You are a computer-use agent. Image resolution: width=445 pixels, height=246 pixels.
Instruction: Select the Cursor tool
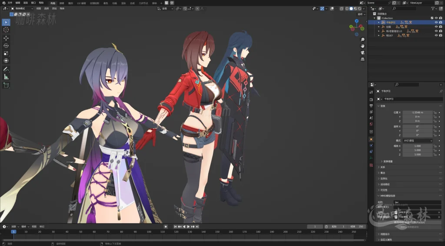click(6, 30)
